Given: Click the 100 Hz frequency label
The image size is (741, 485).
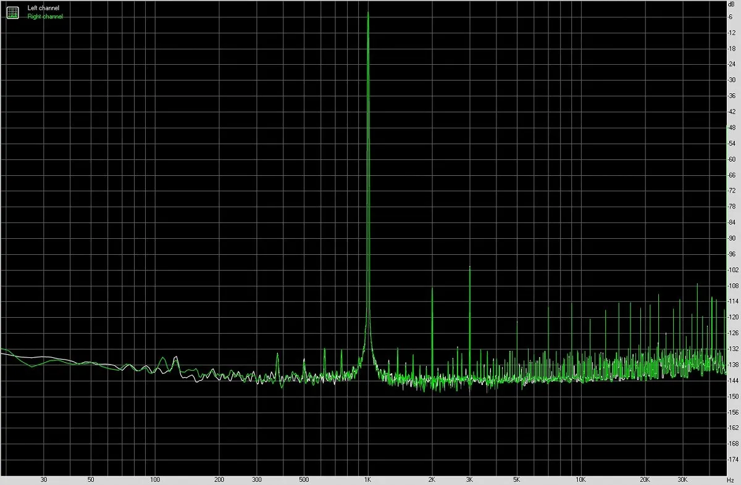Looking at the screenshot, I should 155,479.
